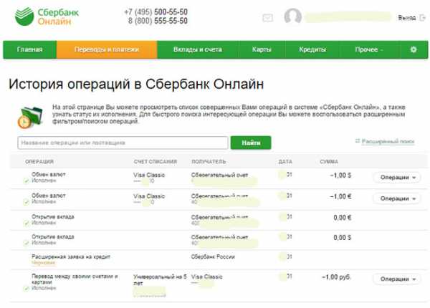Click the Расширенный поиск arrows icon

(x=358, y=141)
